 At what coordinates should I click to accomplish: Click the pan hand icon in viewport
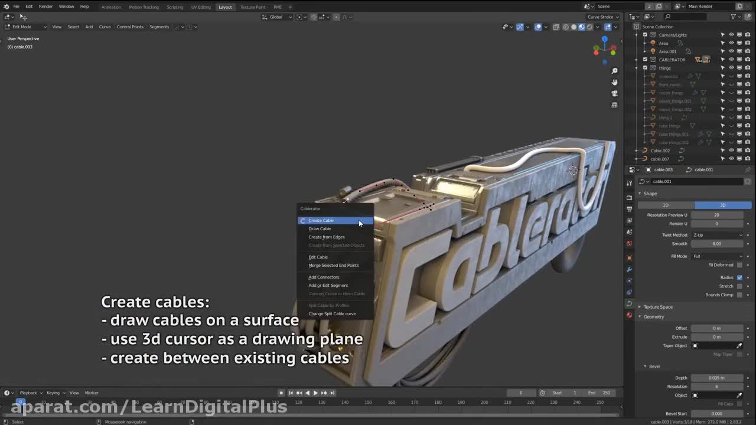(614, 82)
